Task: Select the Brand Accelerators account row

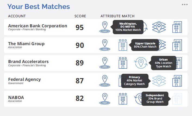Action: point(96,63)
